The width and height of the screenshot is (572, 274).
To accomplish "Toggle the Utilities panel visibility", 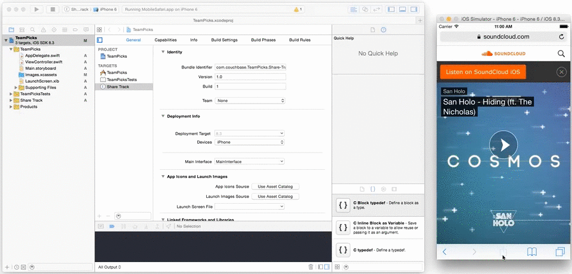I will pos(414,10).
